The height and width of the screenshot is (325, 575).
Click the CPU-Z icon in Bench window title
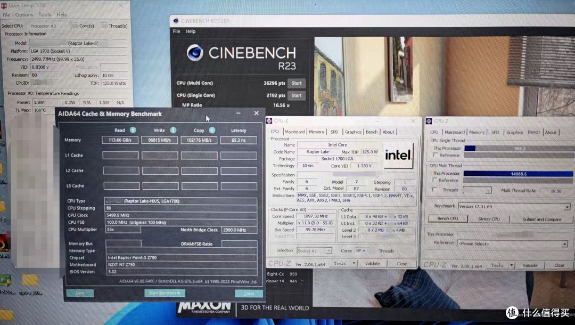point(429,121)
